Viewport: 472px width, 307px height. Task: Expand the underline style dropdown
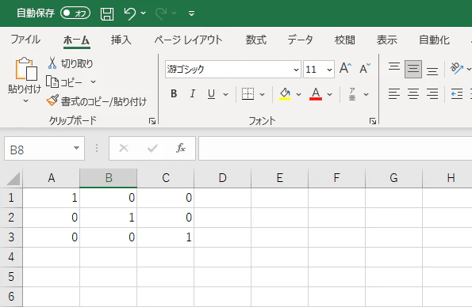click(225, 94)
